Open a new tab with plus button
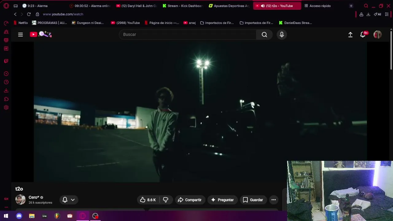Viewport: 393px width, 221px height. (x=351, y=6)
